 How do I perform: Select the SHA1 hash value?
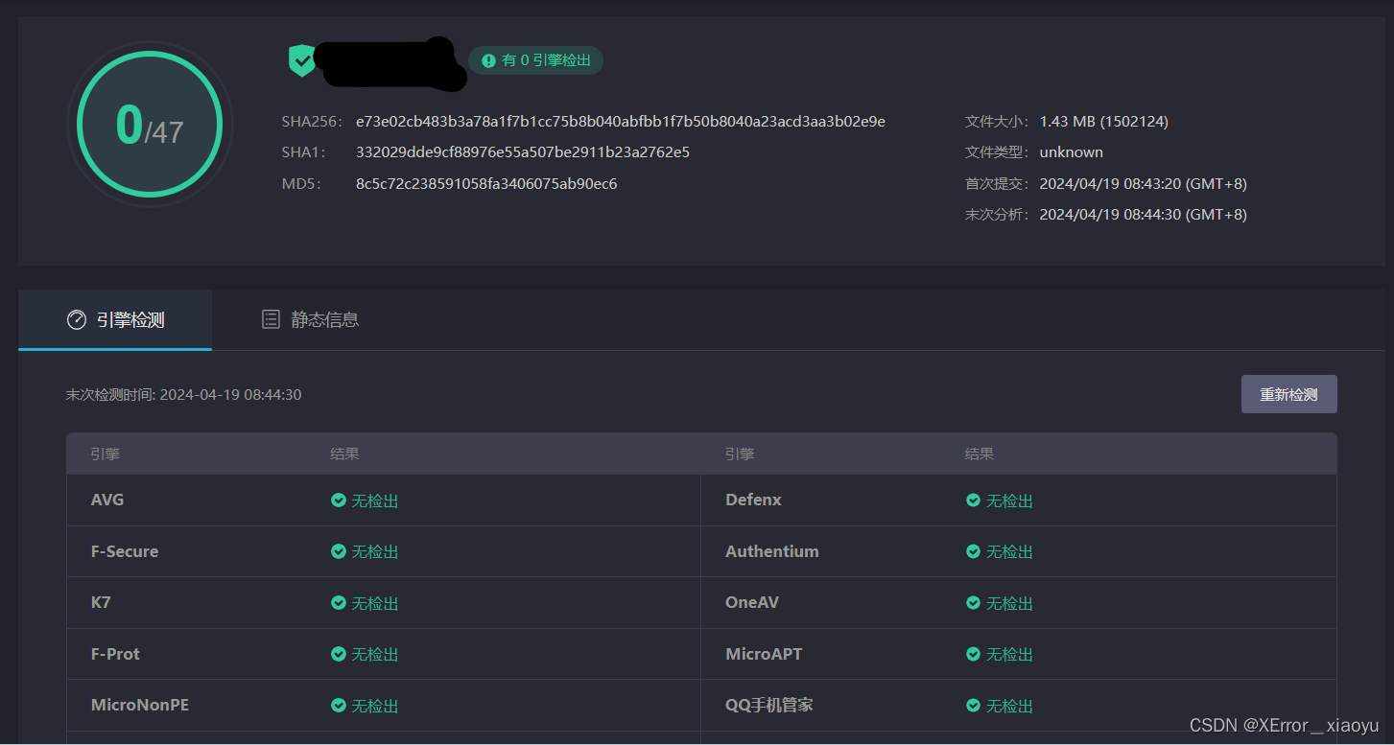click(x=523, y=152)
